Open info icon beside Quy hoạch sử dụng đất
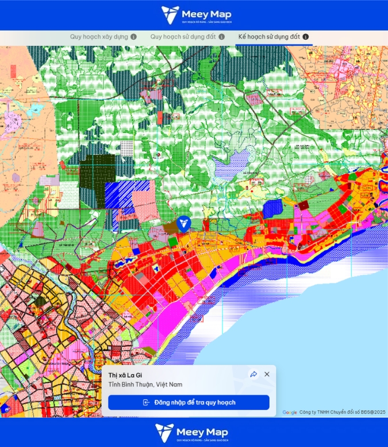The image size is (388, 447). click(x=222, y=37)
